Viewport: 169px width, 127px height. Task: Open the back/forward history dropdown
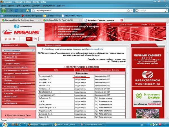point(12,11)
